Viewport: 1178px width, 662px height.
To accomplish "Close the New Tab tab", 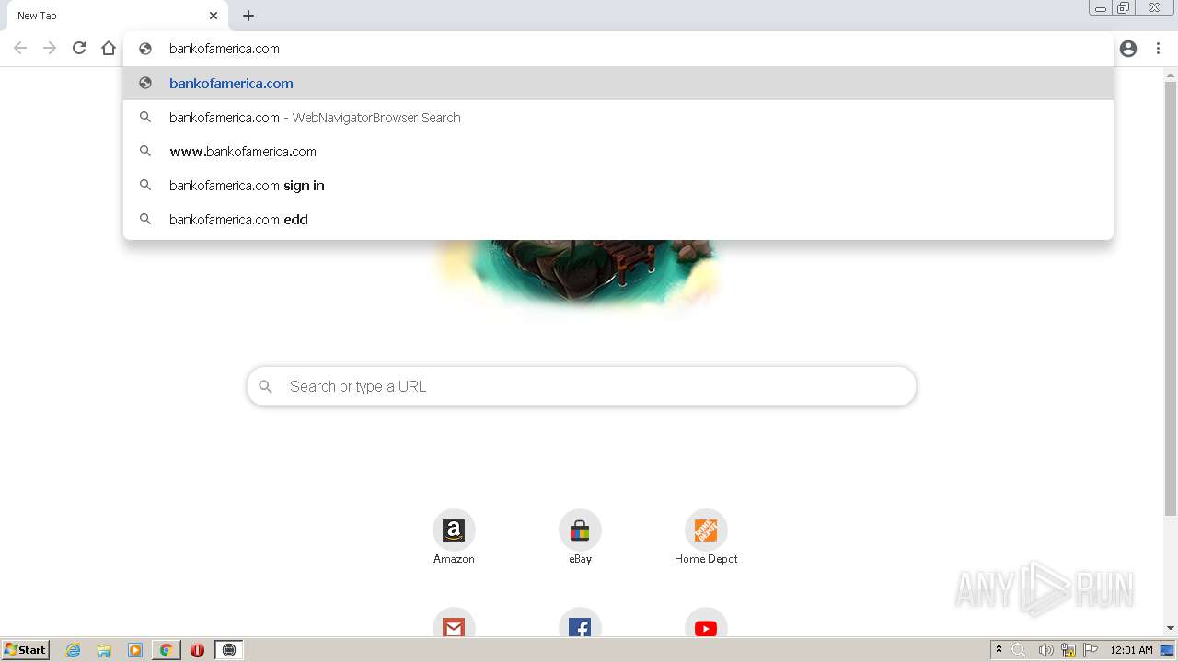I will coord(214,16).
